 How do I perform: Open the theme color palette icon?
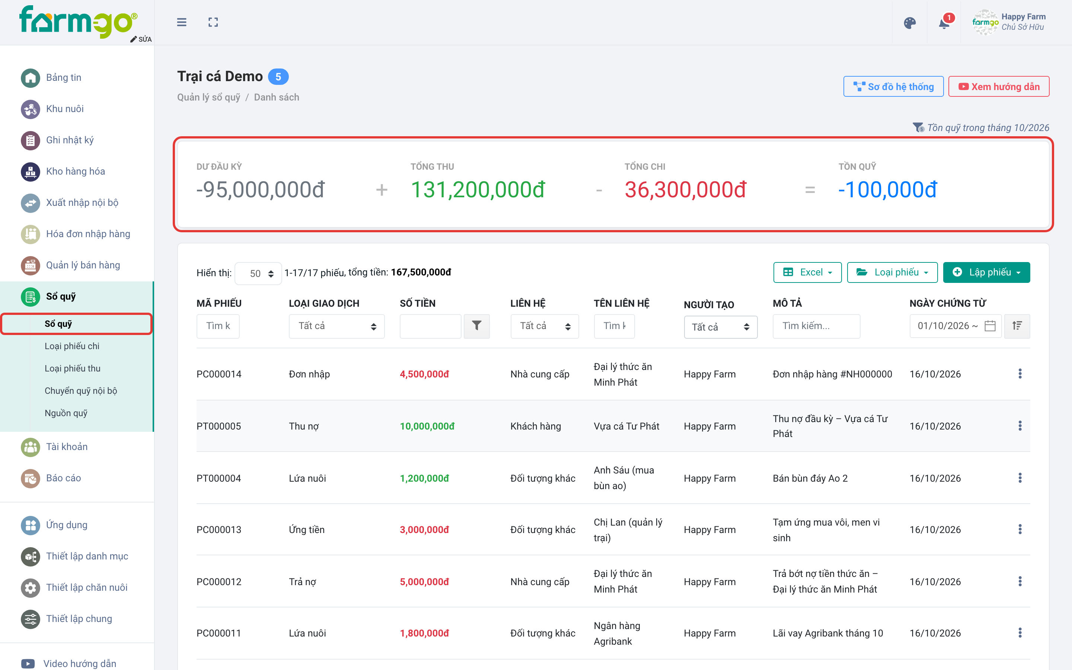point(909,23)
